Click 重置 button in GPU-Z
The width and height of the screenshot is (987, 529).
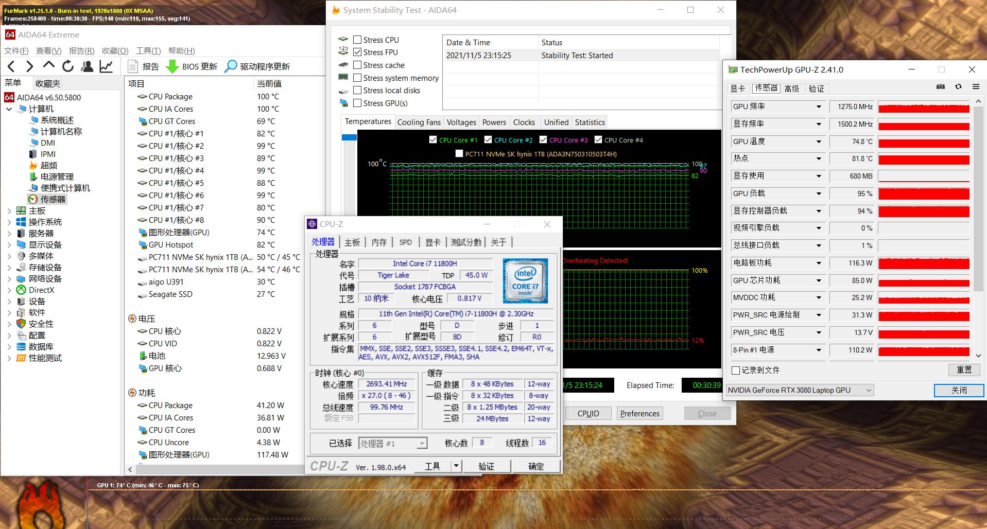(964, 369)
